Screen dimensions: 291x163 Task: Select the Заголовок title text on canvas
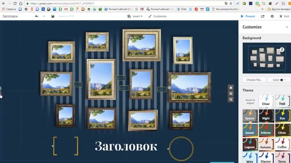tap(126, 147)
